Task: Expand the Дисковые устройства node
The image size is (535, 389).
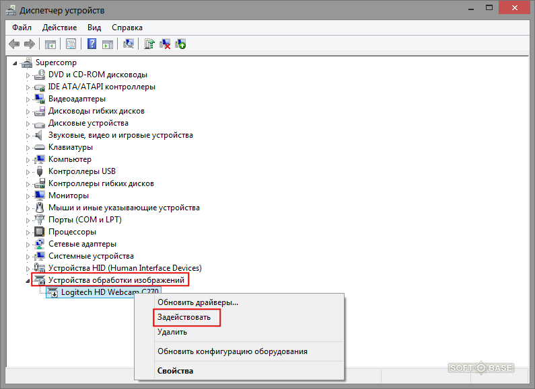Action: (x=28, y=124)
